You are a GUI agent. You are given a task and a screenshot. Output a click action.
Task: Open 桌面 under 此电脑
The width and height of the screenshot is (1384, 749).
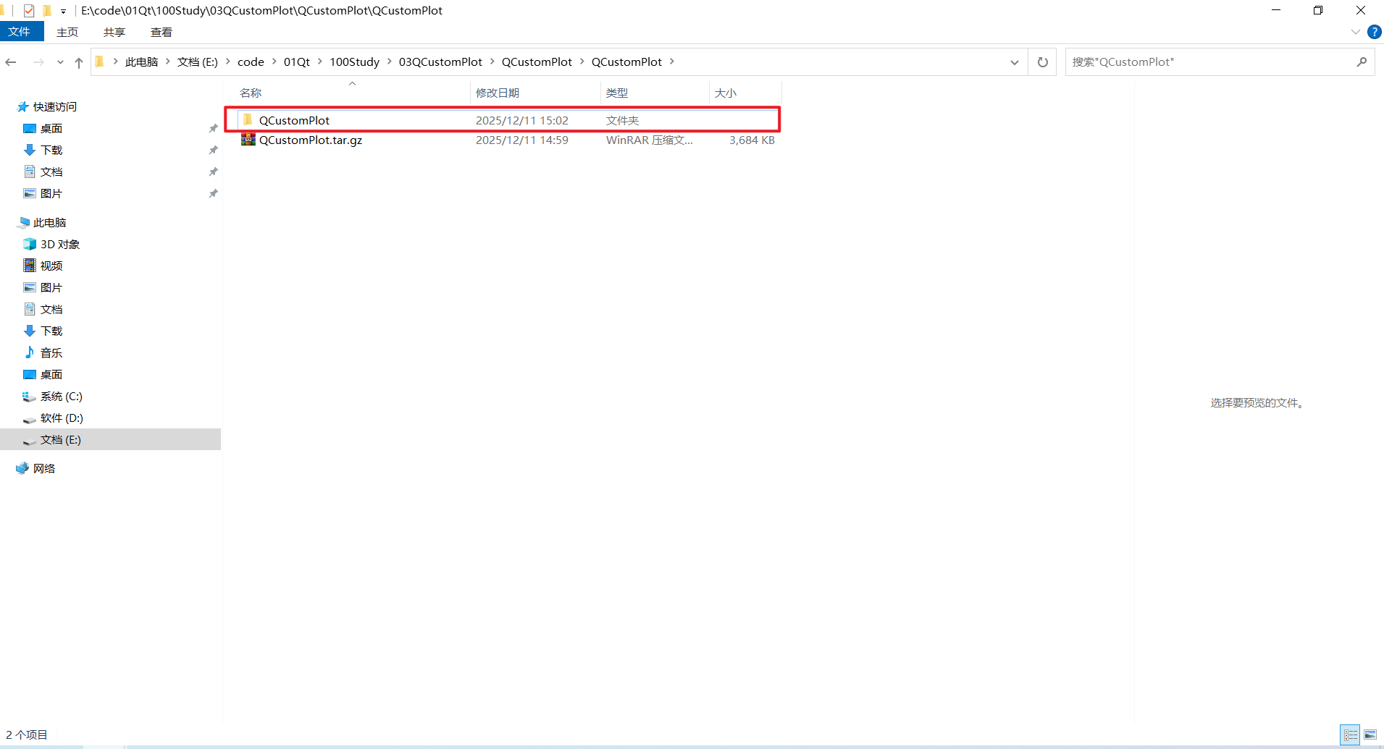[51, 375]
